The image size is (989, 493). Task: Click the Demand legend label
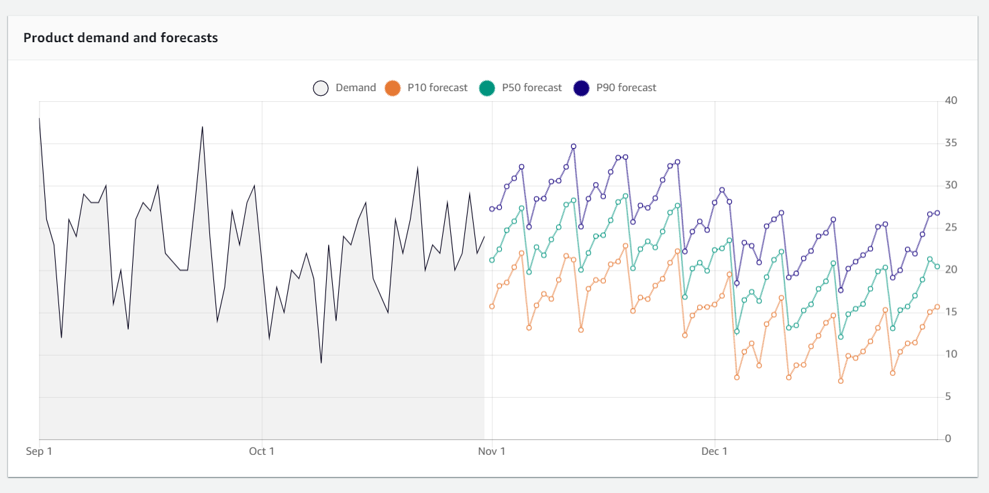coord(356,88)
